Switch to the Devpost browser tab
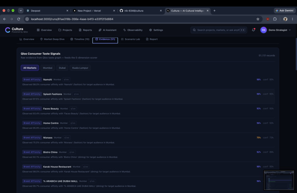The width and height of the screenshot is (297, 193). click(x=48, y=11)
